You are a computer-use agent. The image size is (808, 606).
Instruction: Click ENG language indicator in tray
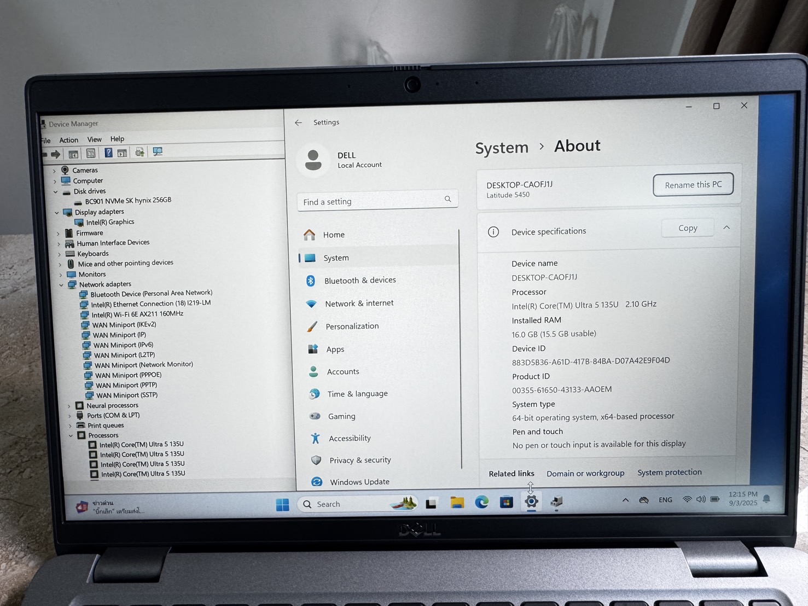click(665, 500)
